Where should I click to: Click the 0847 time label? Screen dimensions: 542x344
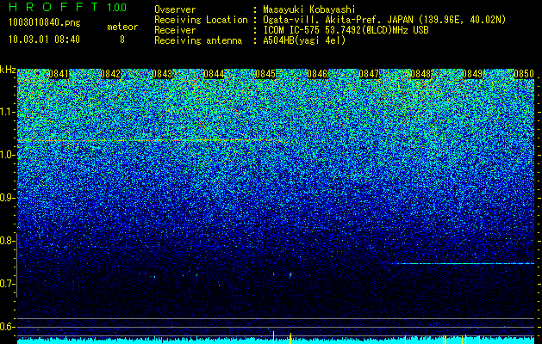[369, 74]
